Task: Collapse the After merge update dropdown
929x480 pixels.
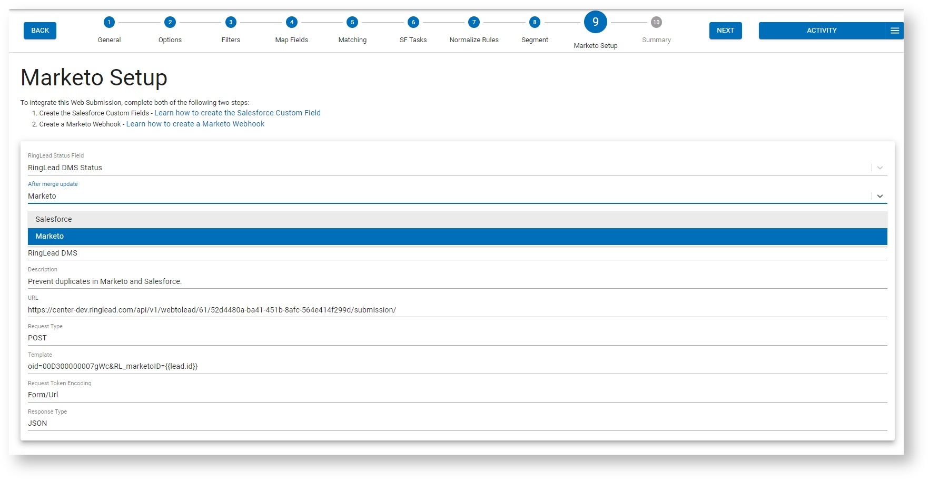Action: 879,195
